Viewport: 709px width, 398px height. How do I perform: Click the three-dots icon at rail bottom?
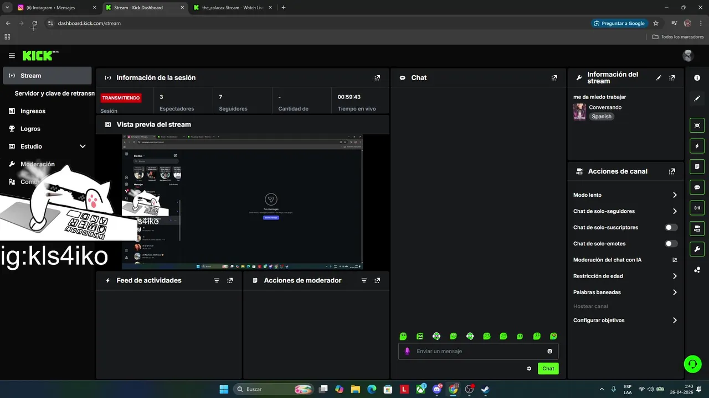pos(697,270)
